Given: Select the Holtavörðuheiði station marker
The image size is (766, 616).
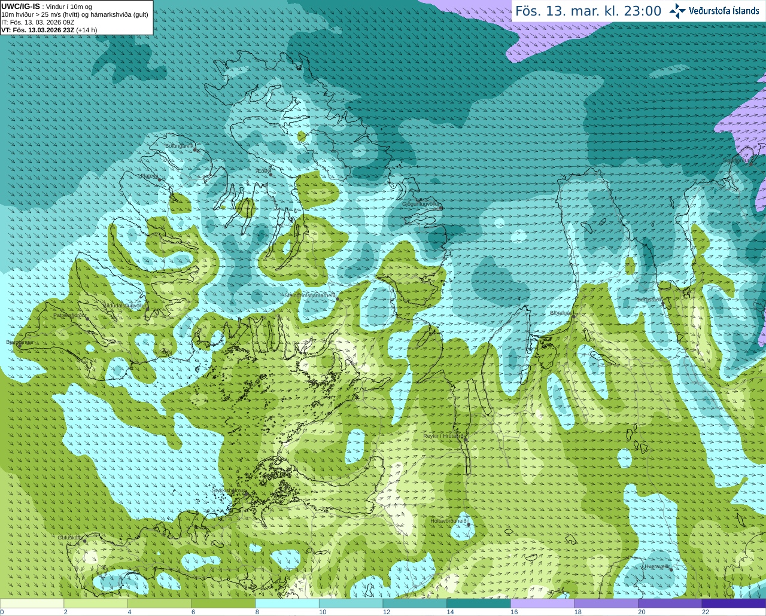Looking at the screenshot, I should [x=469, y=524].
